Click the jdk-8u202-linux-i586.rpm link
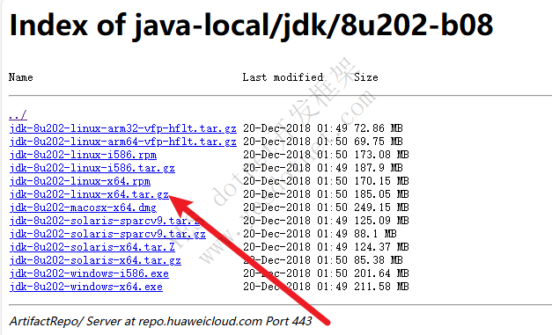The image size is (552, 335). [x=83, y=155]
